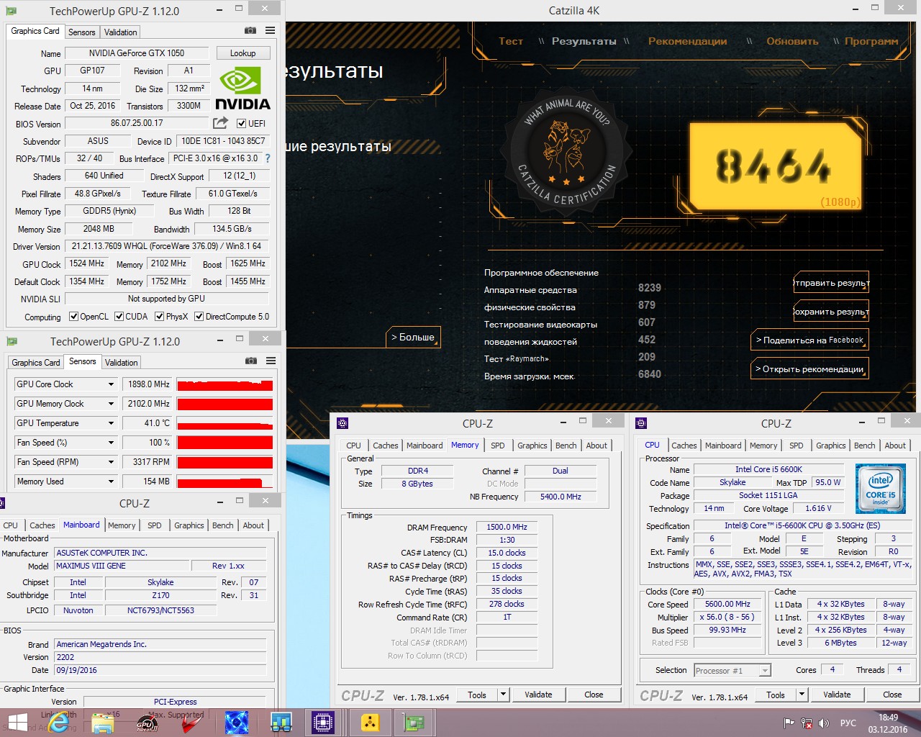The image size is (921, 737).
Task: Open the GPU Temperature sensor dropdown
Action: [111, 423]
